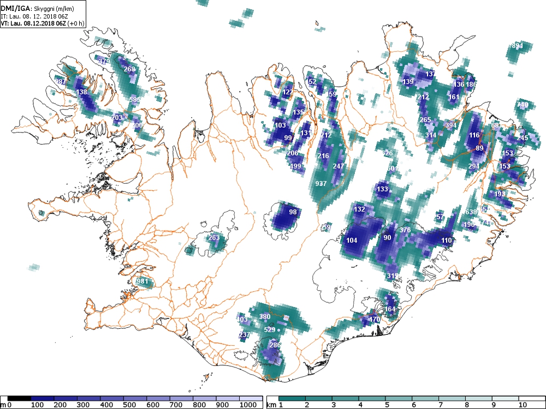Click the visibility value 131 on the map
Viewport: 546px width, 409px height.
point(306,133)
